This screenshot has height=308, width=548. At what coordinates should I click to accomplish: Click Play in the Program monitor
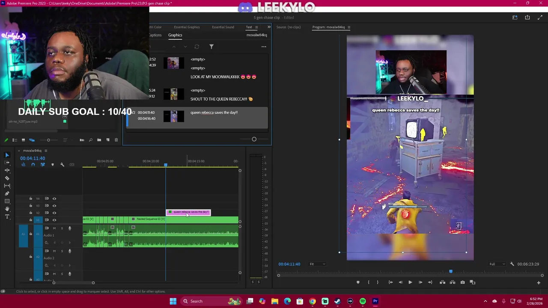pyautogui.click(x=410, y=282)
